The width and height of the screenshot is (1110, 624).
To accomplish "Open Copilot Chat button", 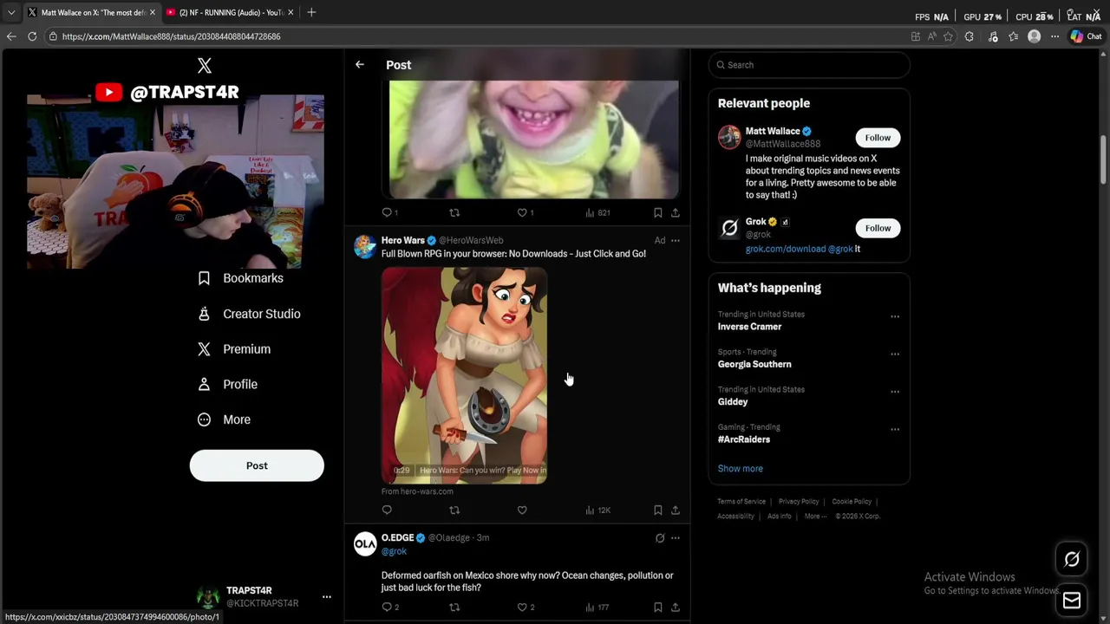I will point(1086,36).
